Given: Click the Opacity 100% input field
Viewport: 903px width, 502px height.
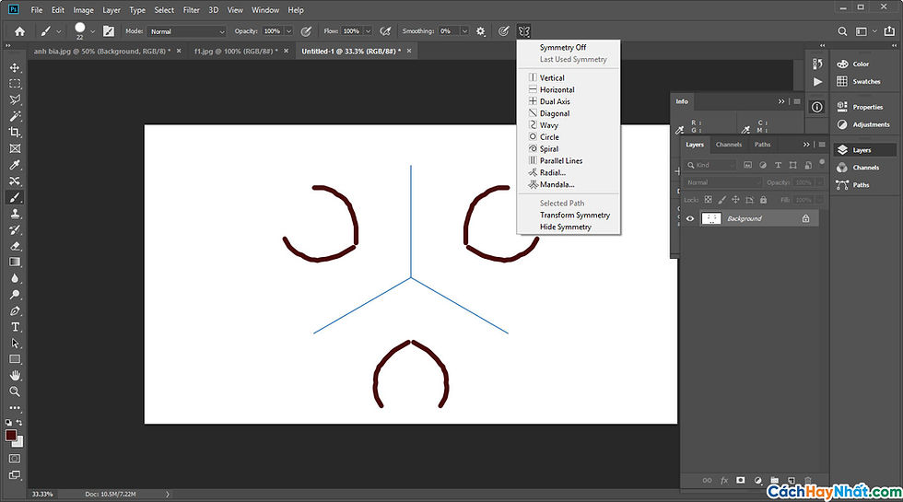Looking at the screenshot, I should [273, 31].
